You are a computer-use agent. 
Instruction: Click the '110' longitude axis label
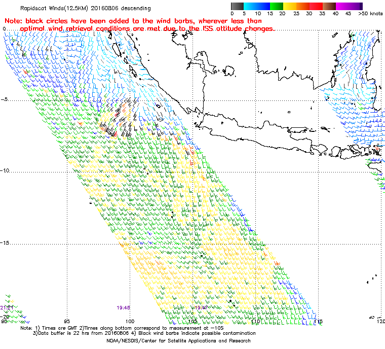(x=256, y=321)
